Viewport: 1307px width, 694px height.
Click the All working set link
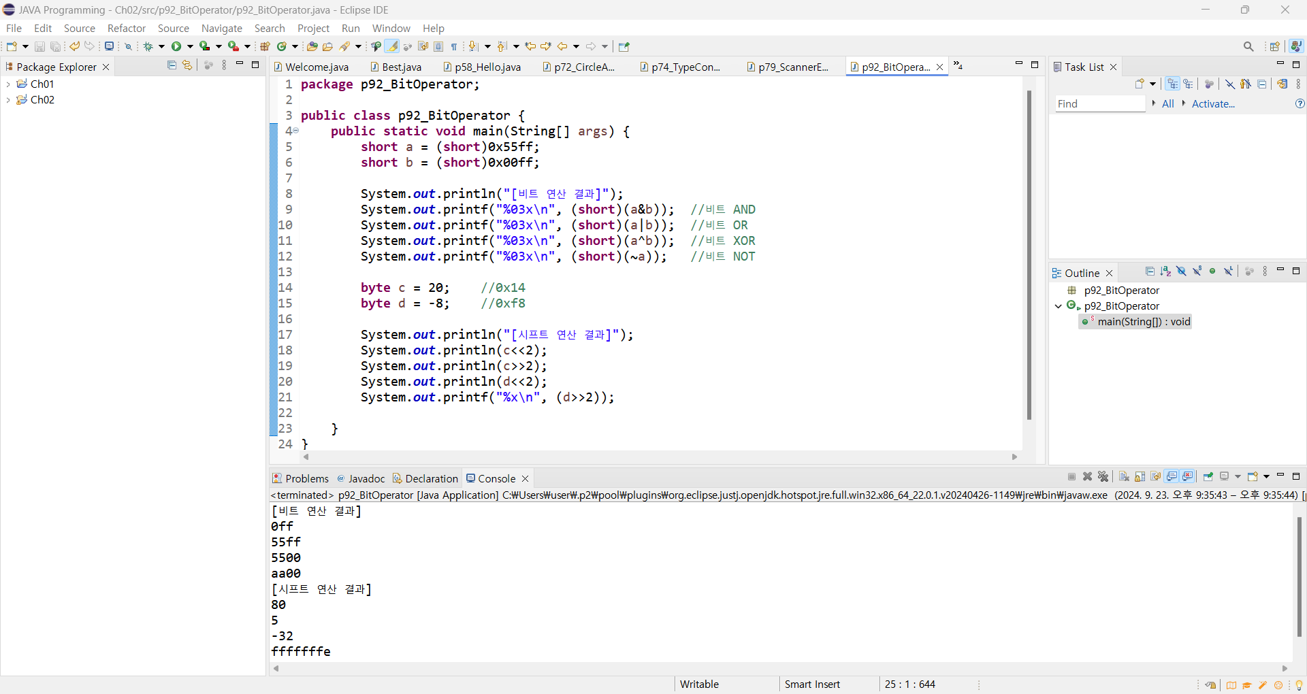point(1168,103)
